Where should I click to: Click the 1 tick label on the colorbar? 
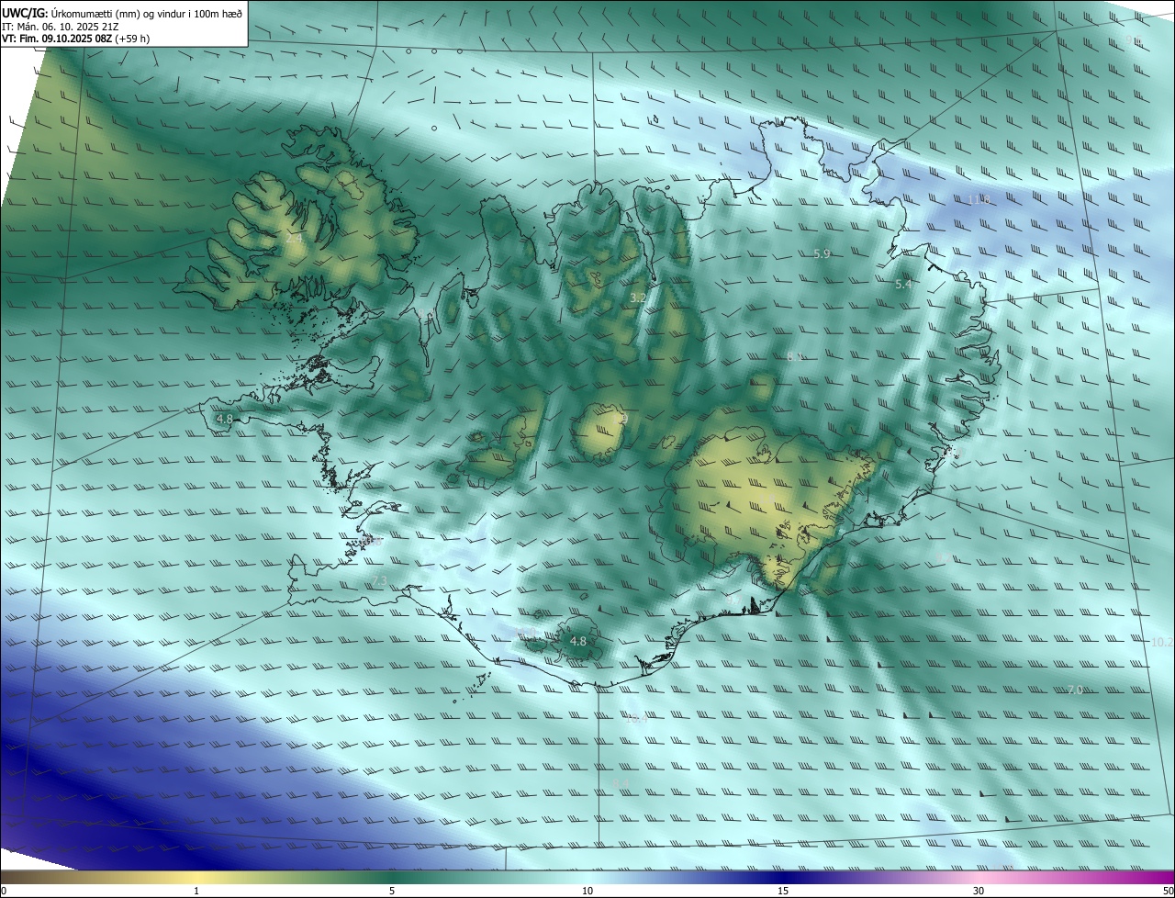[x=196, y=892]
